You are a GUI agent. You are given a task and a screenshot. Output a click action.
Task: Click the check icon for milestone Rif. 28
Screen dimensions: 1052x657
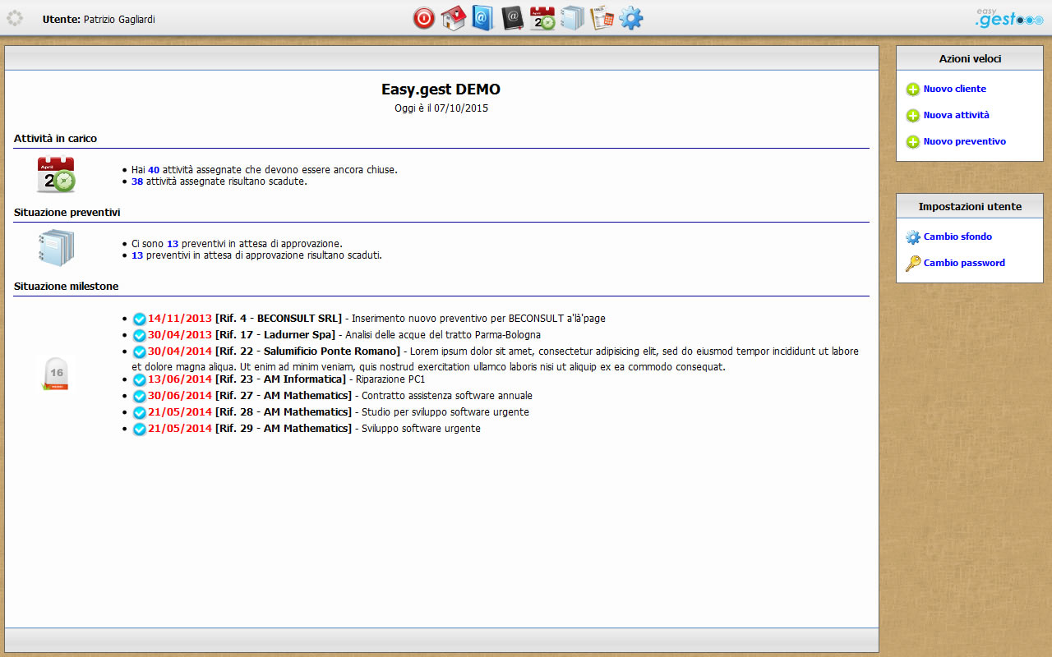point(140,412)
